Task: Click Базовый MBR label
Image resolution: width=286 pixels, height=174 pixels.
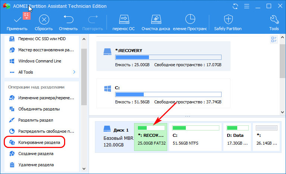Action: [x=118, y=138]
